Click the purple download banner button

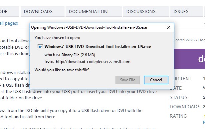pyautogui.click(x=189, y=59)
